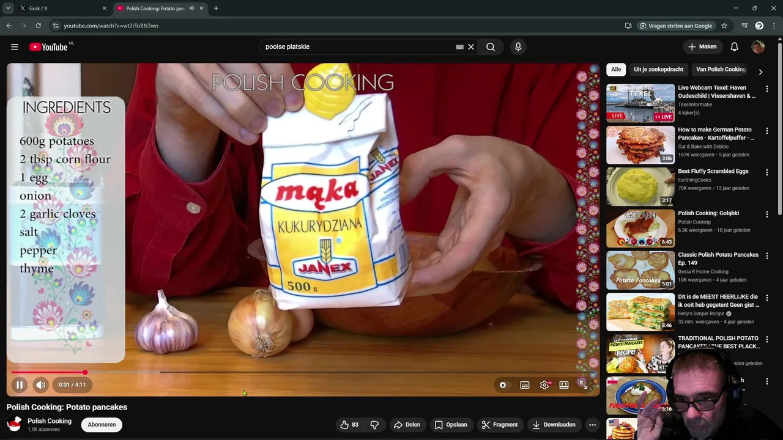Open Polish Cooking: Gołąbki video
The height and width of the screenshot is (440, 783).
click(640, 229)
